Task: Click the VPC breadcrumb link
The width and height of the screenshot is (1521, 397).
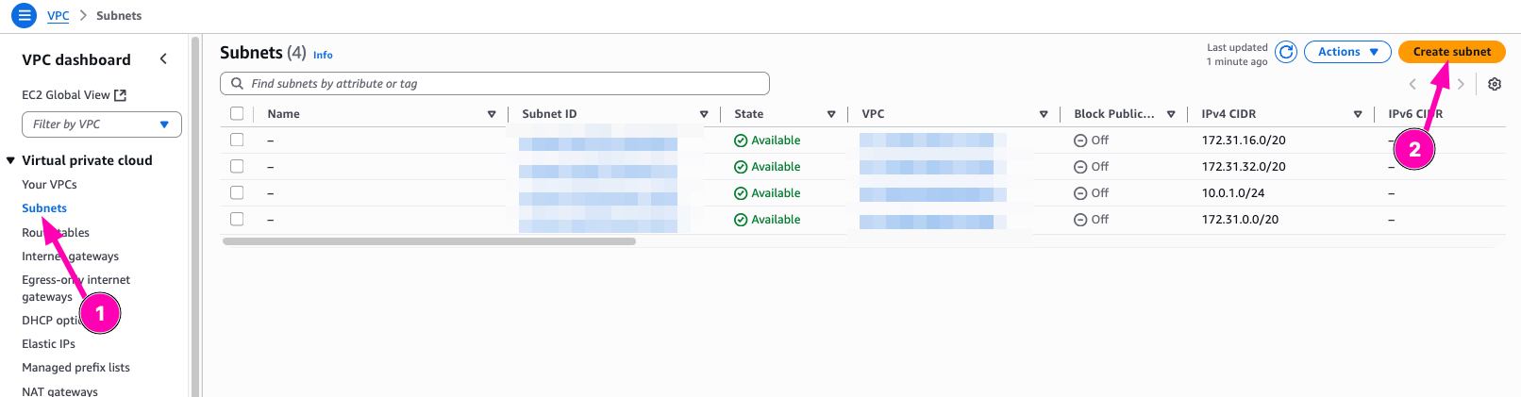Action: (x=58, y=16)
